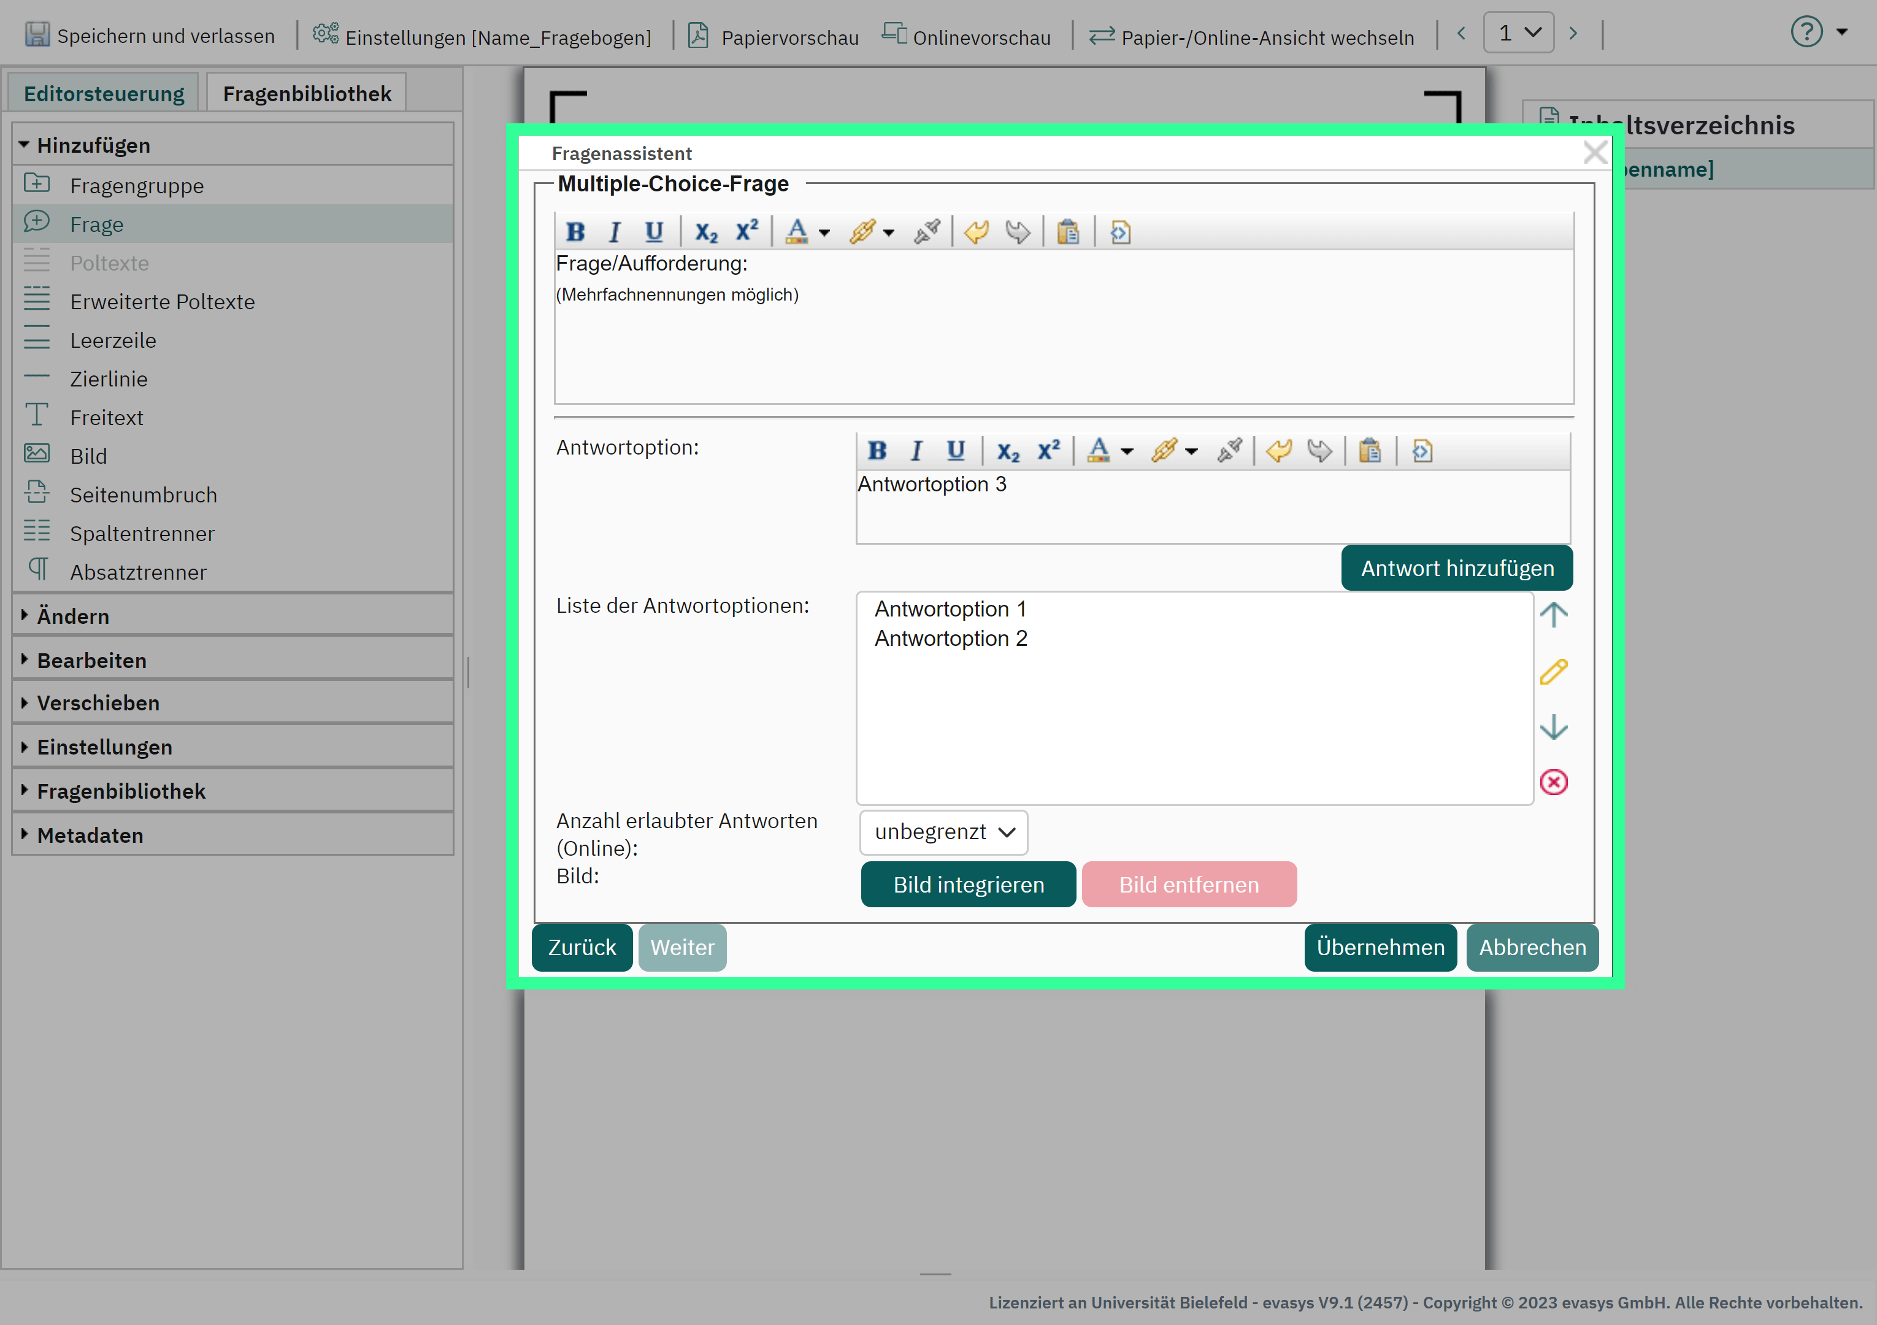Click Antwort hinzufügen button
Viewport: 1877px width, 1325px height.
point(1457,568)
